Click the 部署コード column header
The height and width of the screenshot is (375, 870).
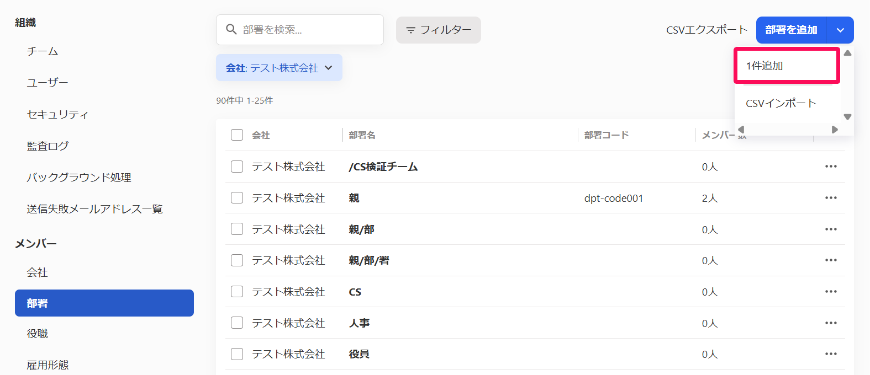(607, 135)
